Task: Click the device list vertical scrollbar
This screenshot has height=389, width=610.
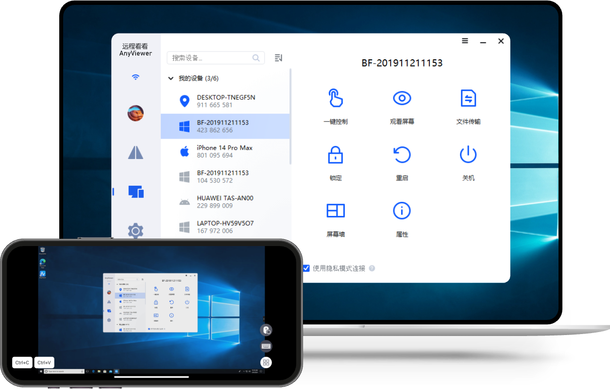Action: tap(290, 117)
